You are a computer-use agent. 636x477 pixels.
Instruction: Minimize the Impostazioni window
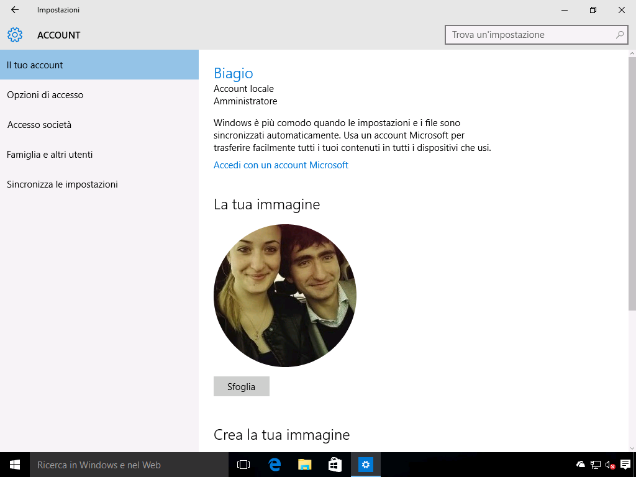(565, 10)
